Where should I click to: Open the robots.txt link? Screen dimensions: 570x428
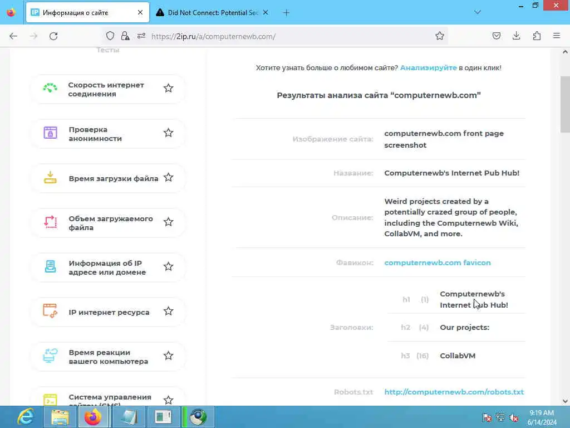coord(454,392)
